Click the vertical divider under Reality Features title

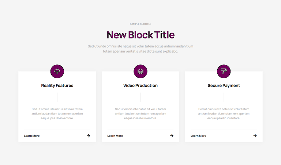point(57,97)
